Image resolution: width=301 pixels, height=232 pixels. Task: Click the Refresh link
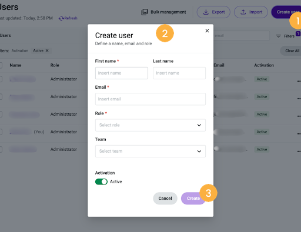[x=68, y=18]
